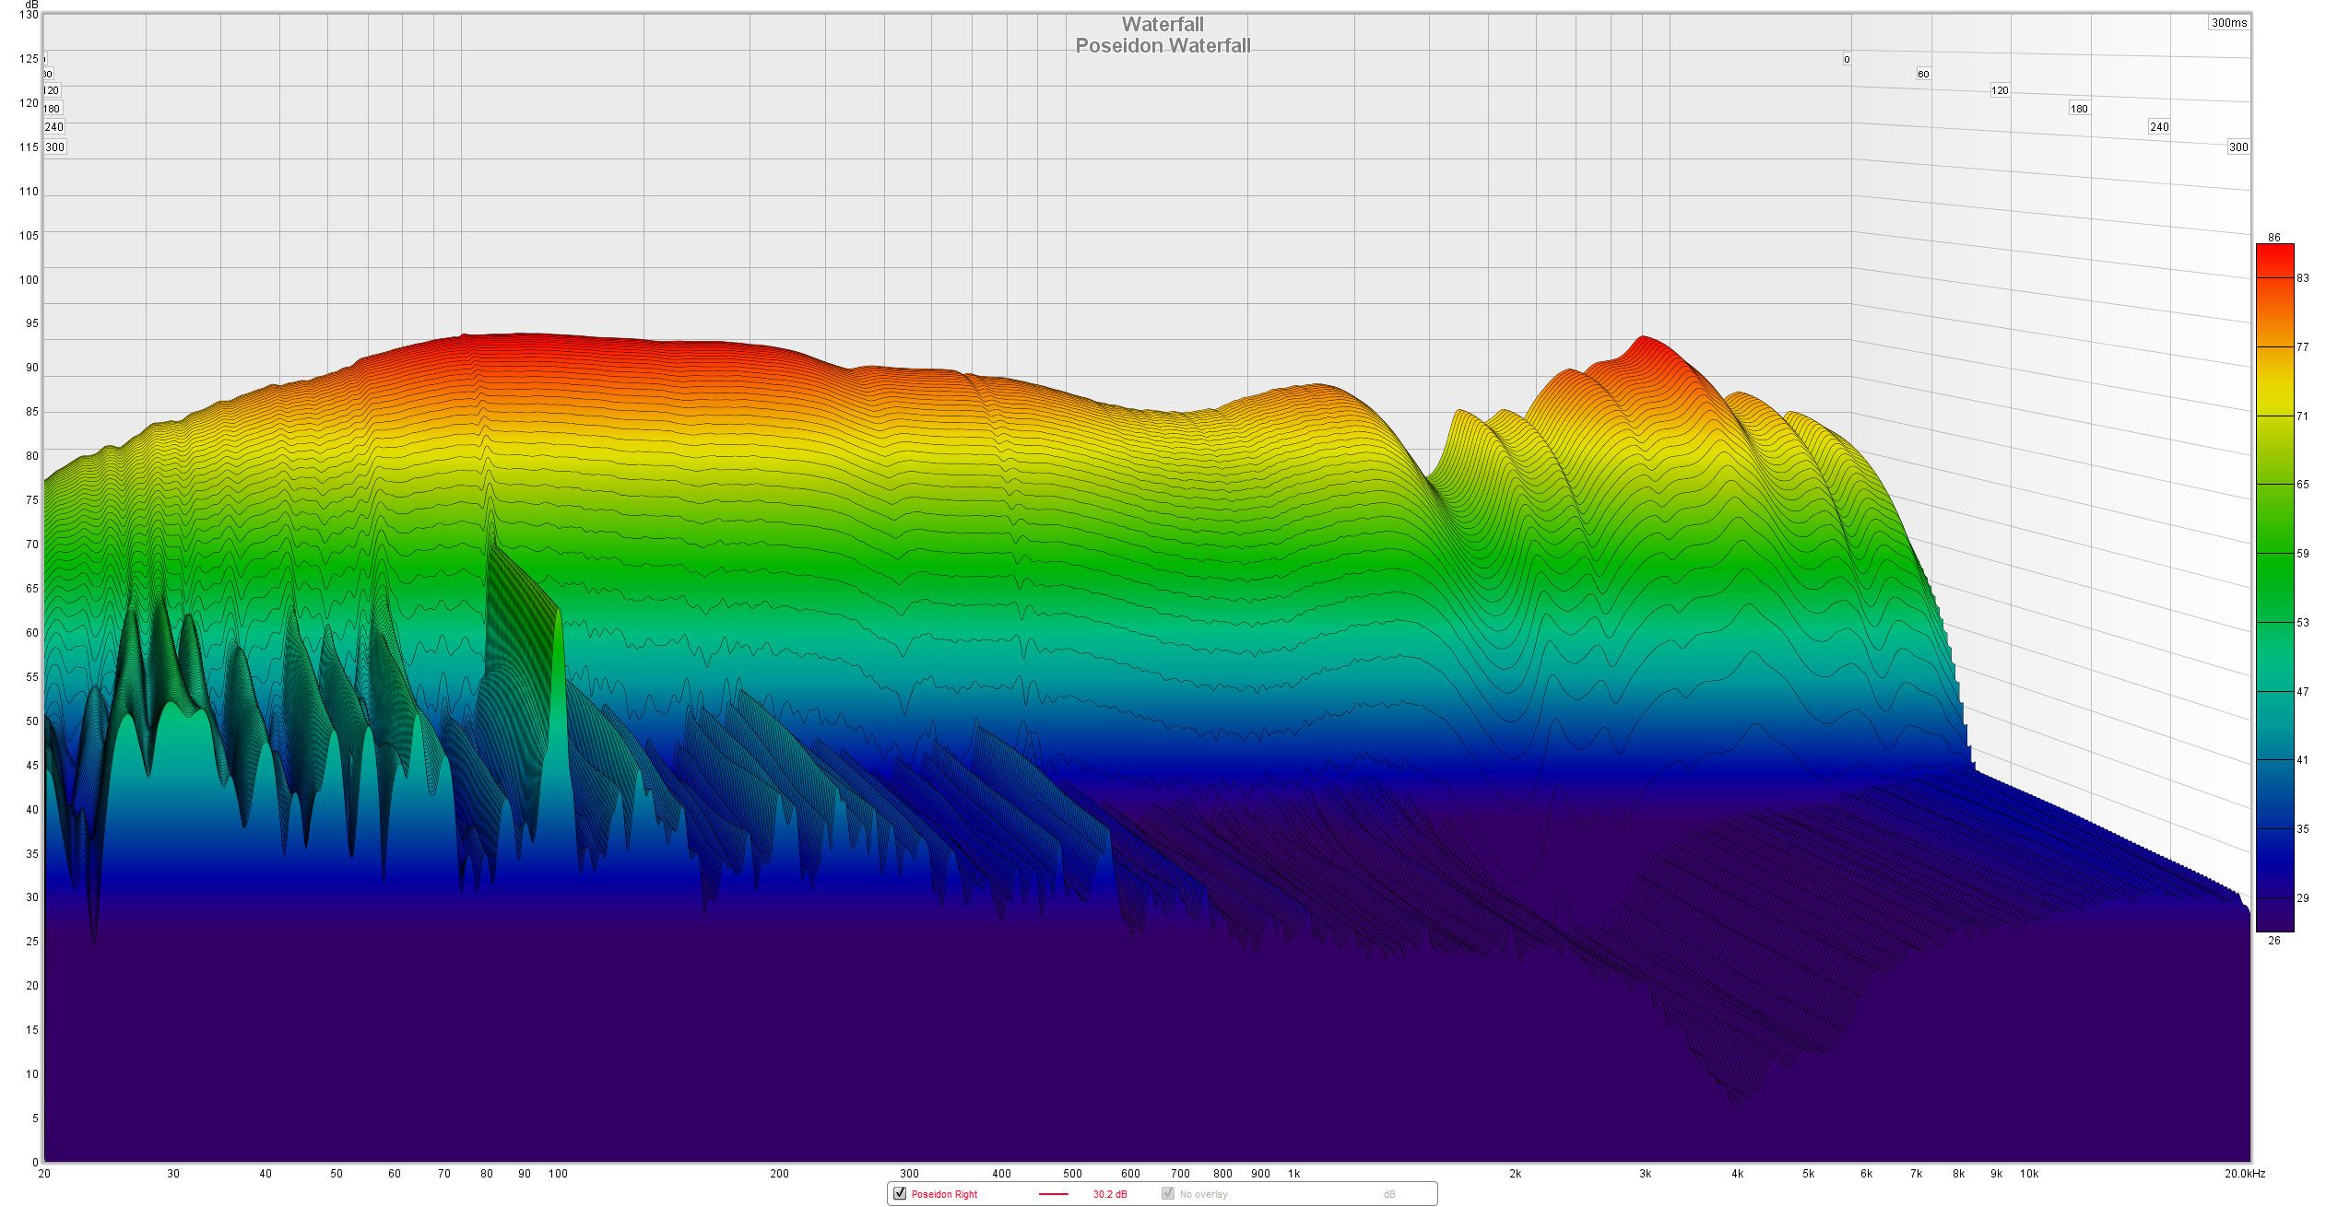
Task: Select the 180 time marker on right axis
Action: 2079,109
